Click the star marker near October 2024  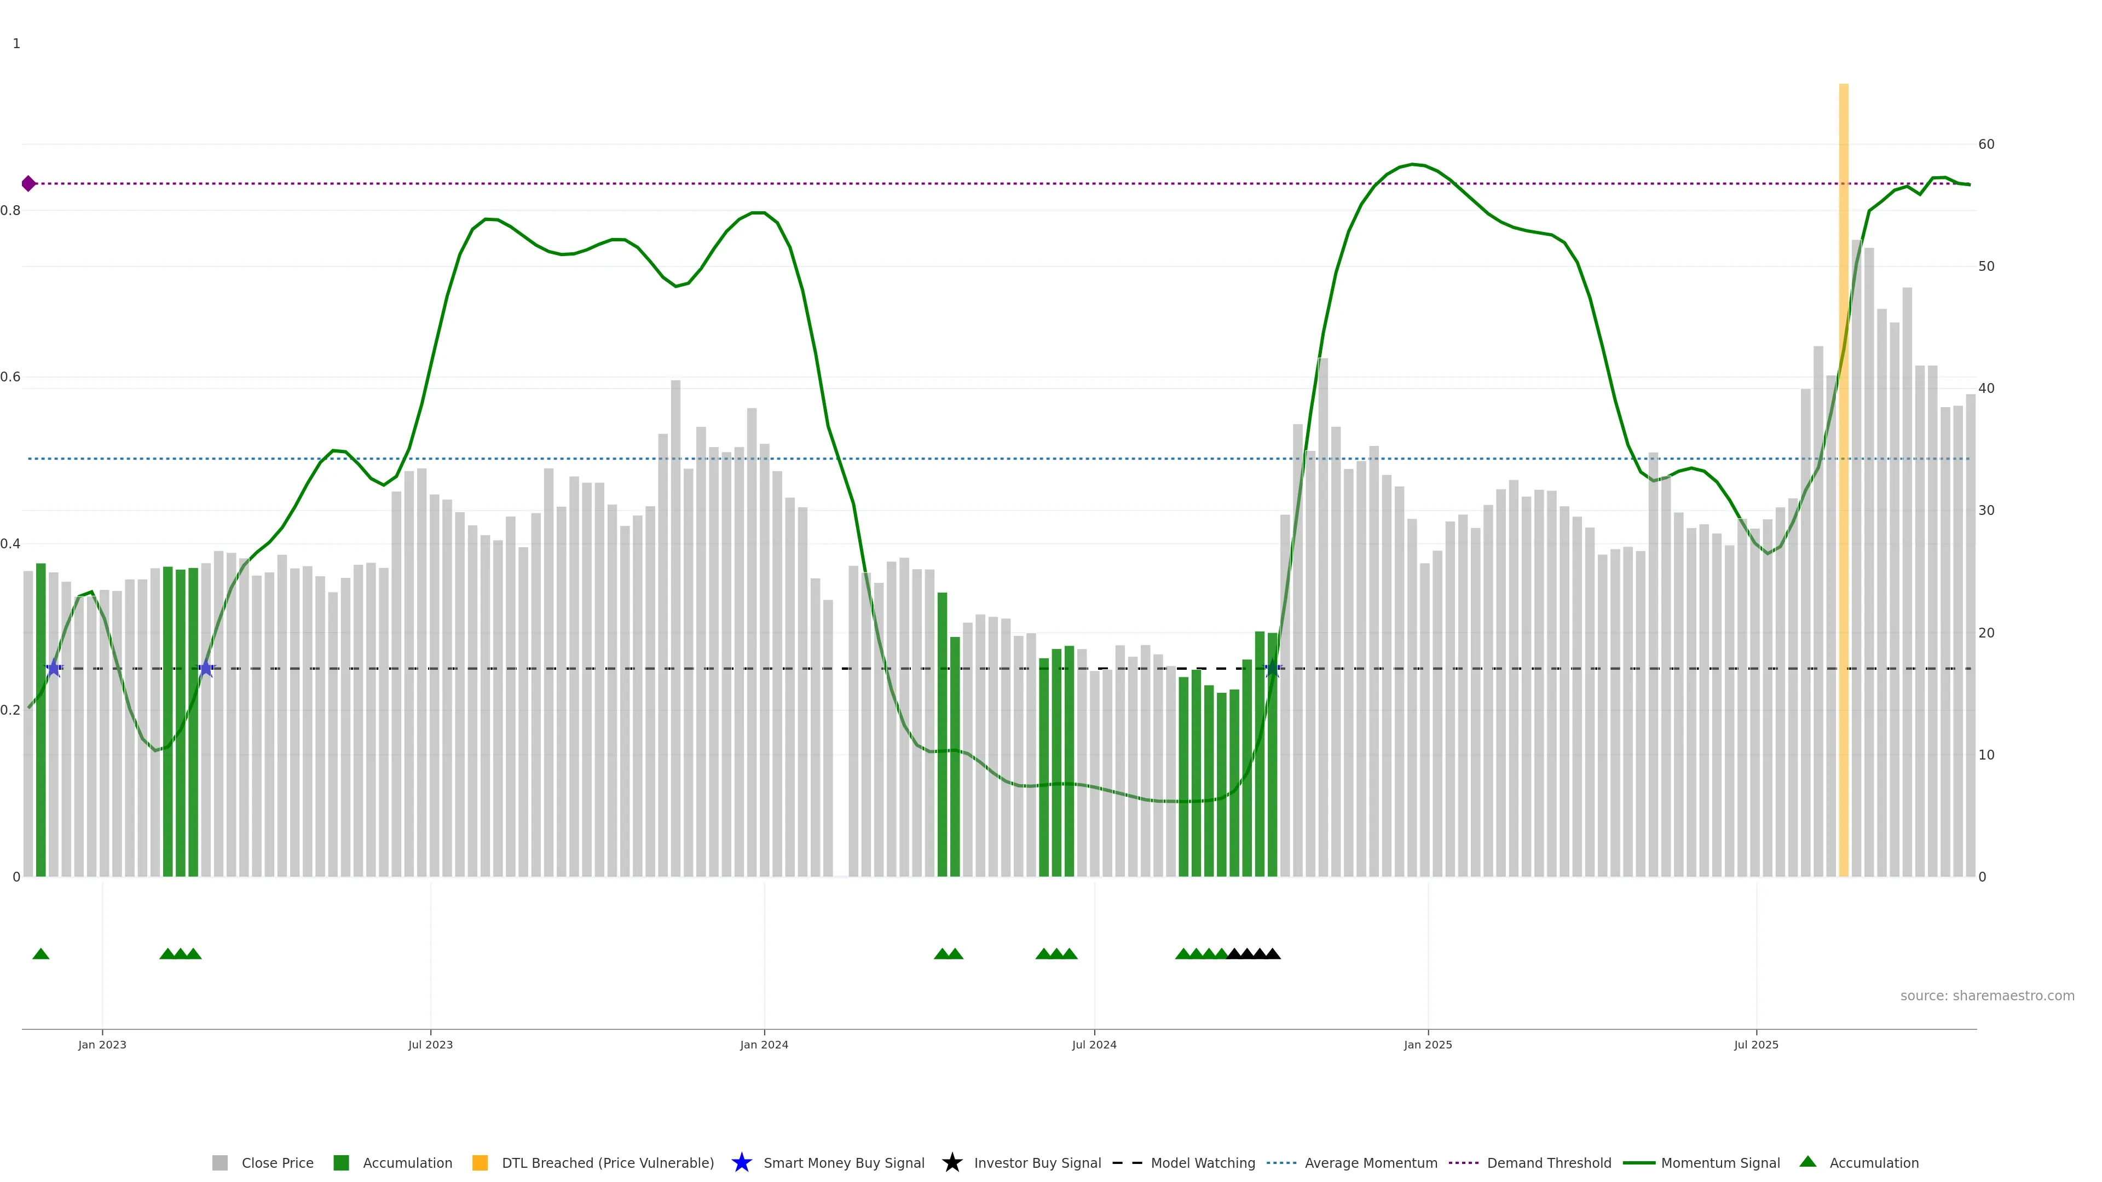coord(1272,668)
